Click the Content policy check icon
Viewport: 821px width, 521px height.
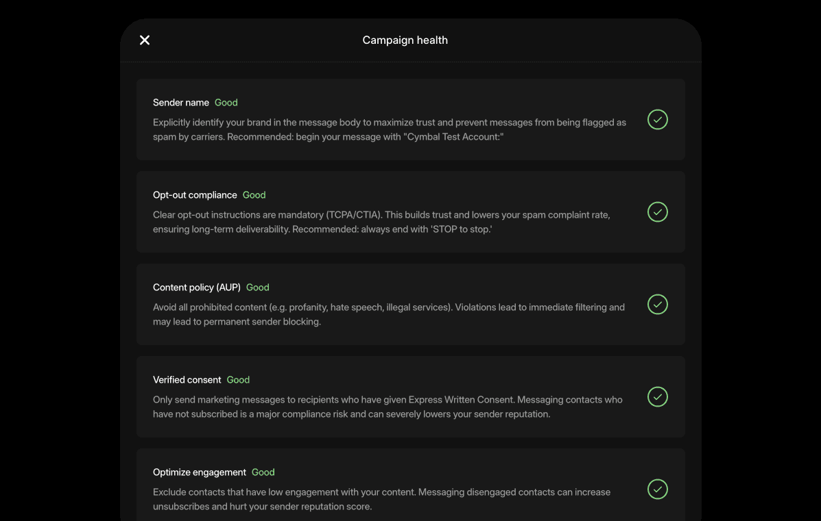(657, 305)
